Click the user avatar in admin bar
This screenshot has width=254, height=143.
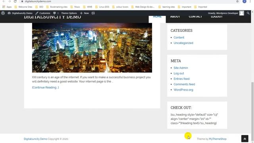pos(242,13)
